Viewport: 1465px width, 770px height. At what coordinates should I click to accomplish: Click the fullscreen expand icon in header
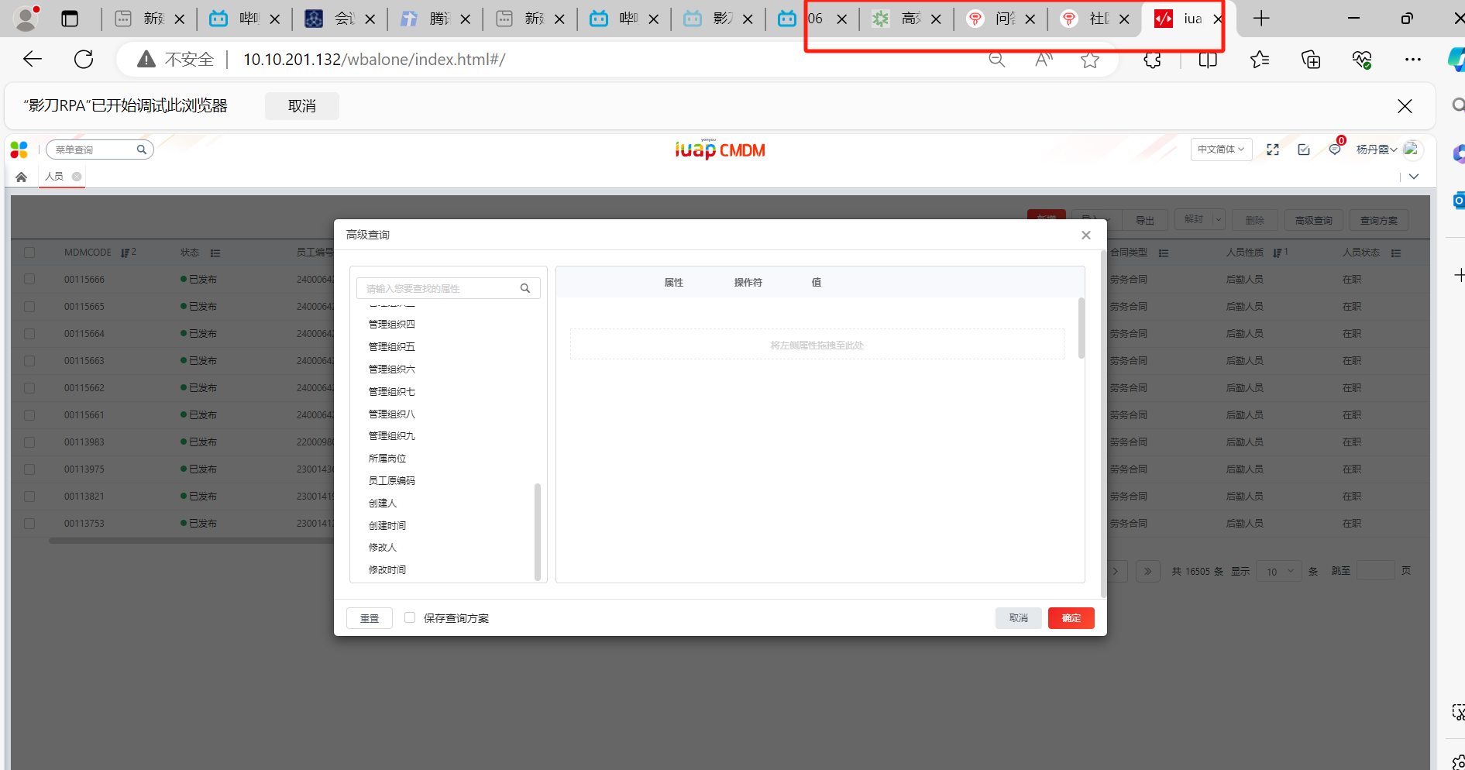pyautogui.click(x=1272, y=150)
